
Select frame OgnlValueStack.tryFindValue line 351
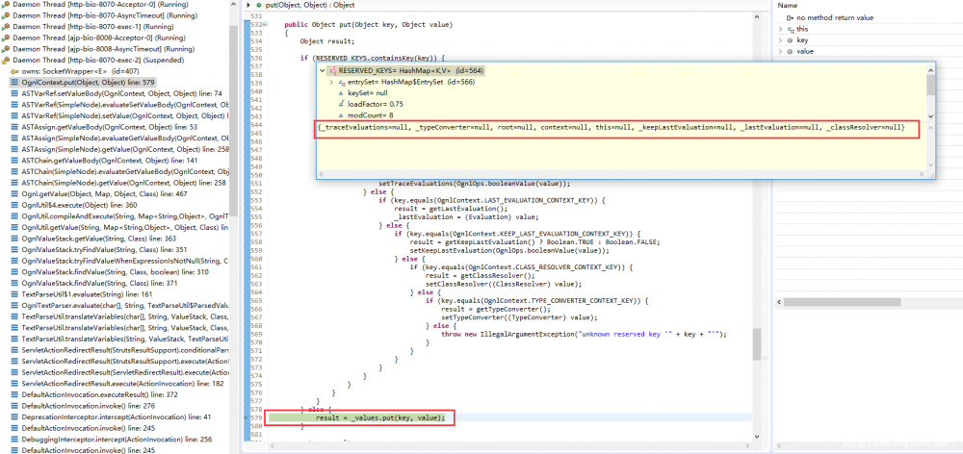(104, 249)
